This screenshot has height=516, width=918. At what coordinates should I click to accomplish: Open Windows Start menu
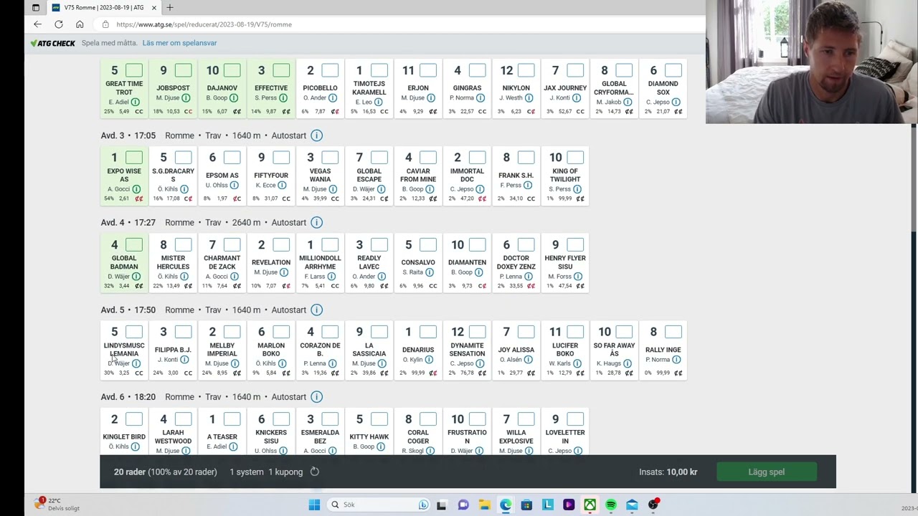(314, 505)
